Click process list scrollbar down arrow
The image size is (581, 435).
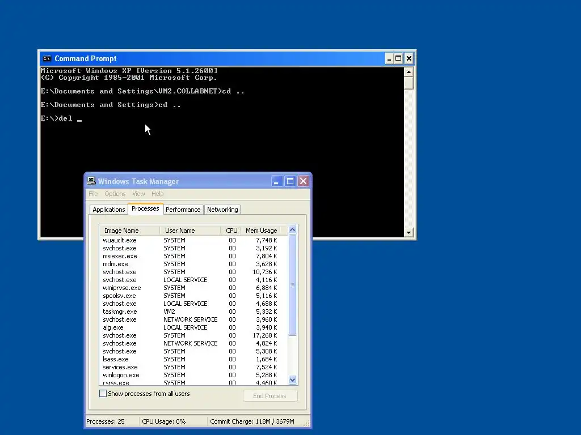coord(292,380)
